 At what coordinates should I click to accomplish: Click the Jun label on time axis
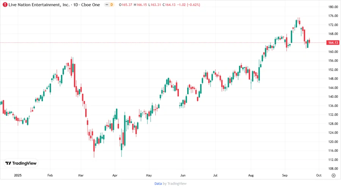click(x=183, y=176)
